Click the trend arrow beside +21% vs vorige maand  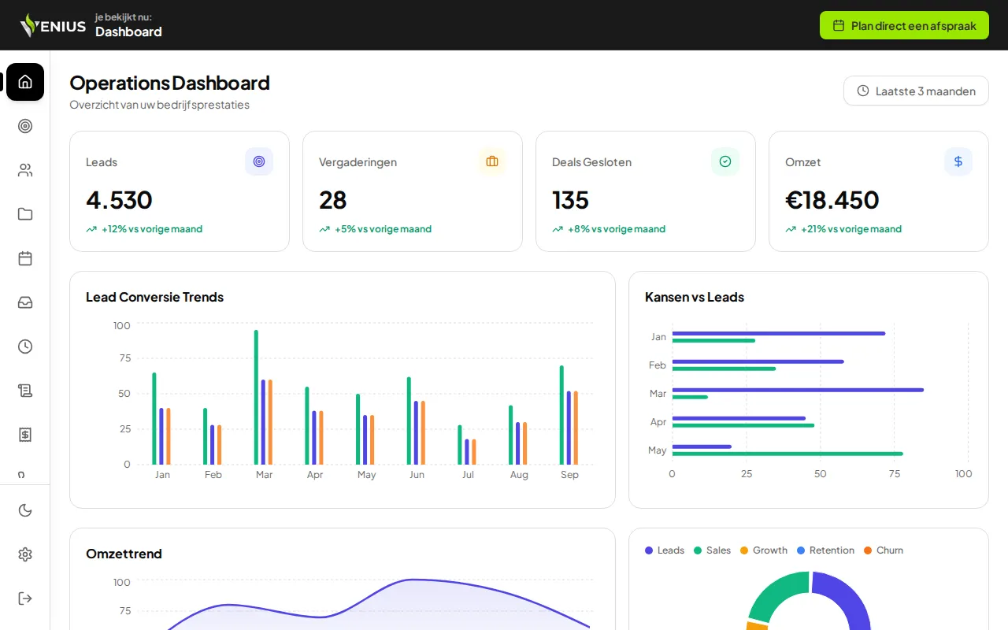(x=791, y=229)
